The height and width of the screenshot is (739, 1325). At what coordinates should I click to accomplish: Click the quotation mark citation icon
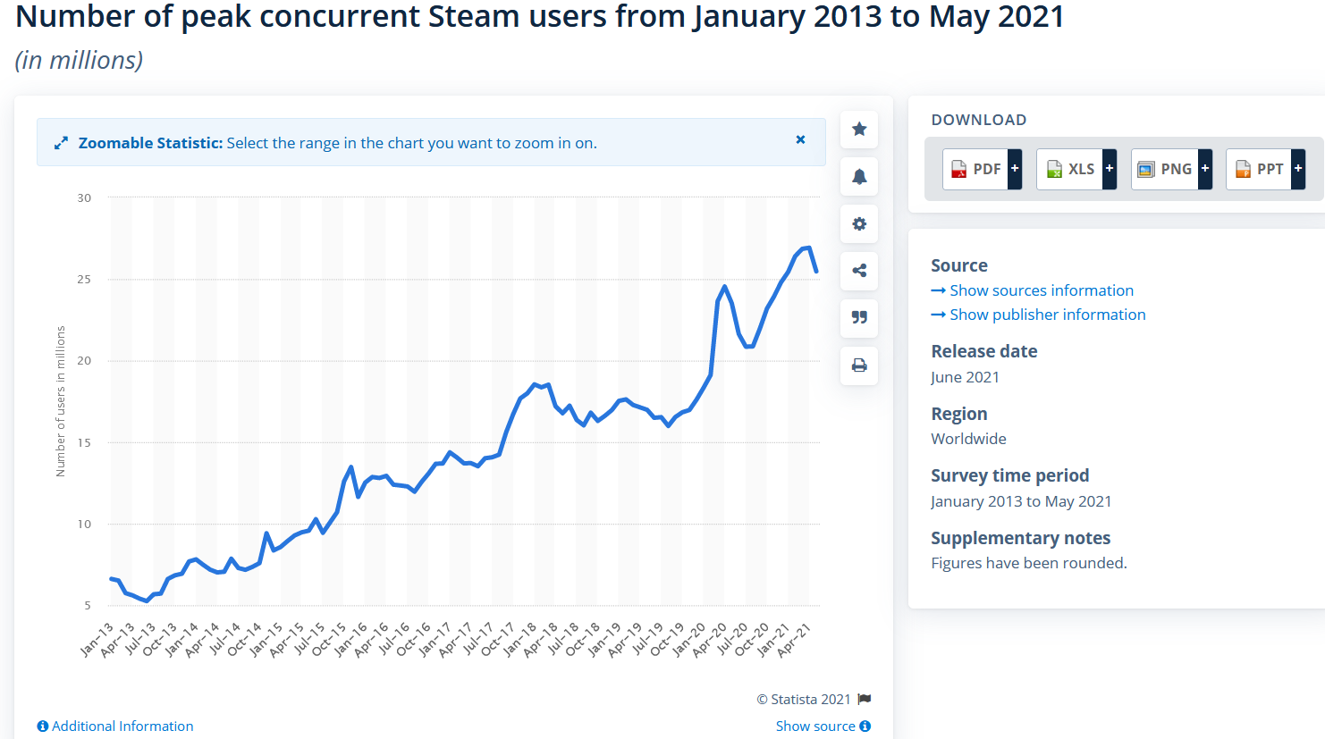(859, 318)
